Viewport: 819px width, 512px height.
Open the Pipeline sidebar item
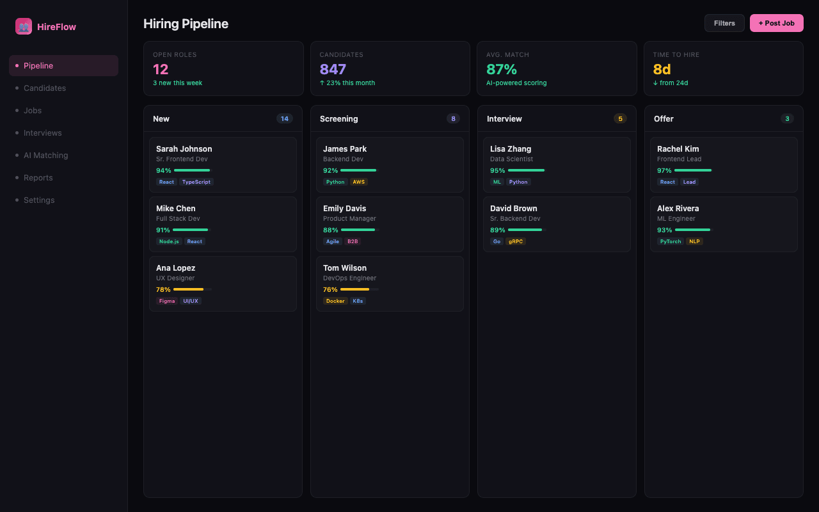point(63,66)
